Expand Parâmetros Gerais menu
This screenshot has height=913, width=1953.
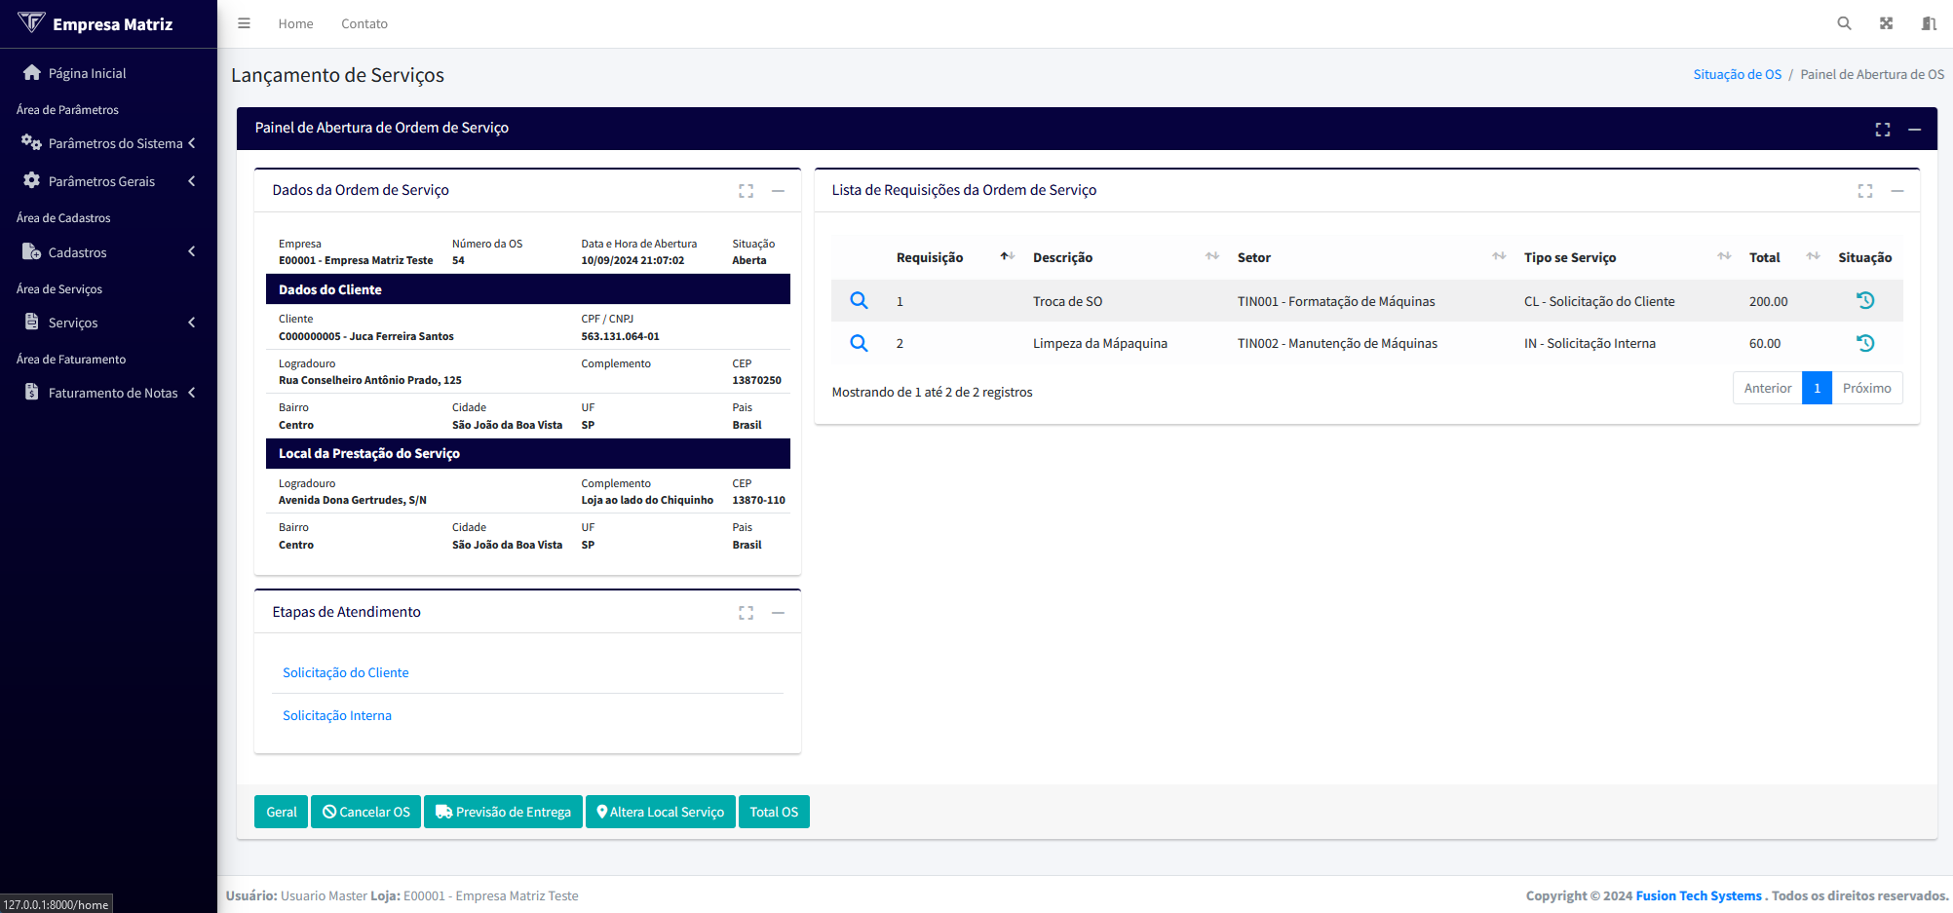108,181
